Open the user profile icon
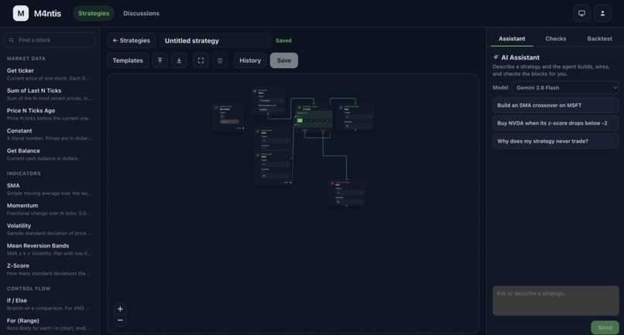 (602, 13)
